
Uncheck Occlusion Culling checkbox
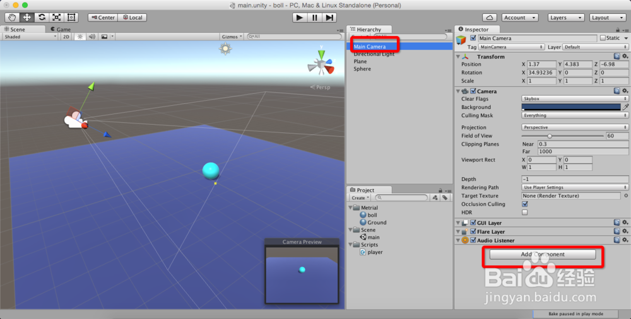(525, 204)
